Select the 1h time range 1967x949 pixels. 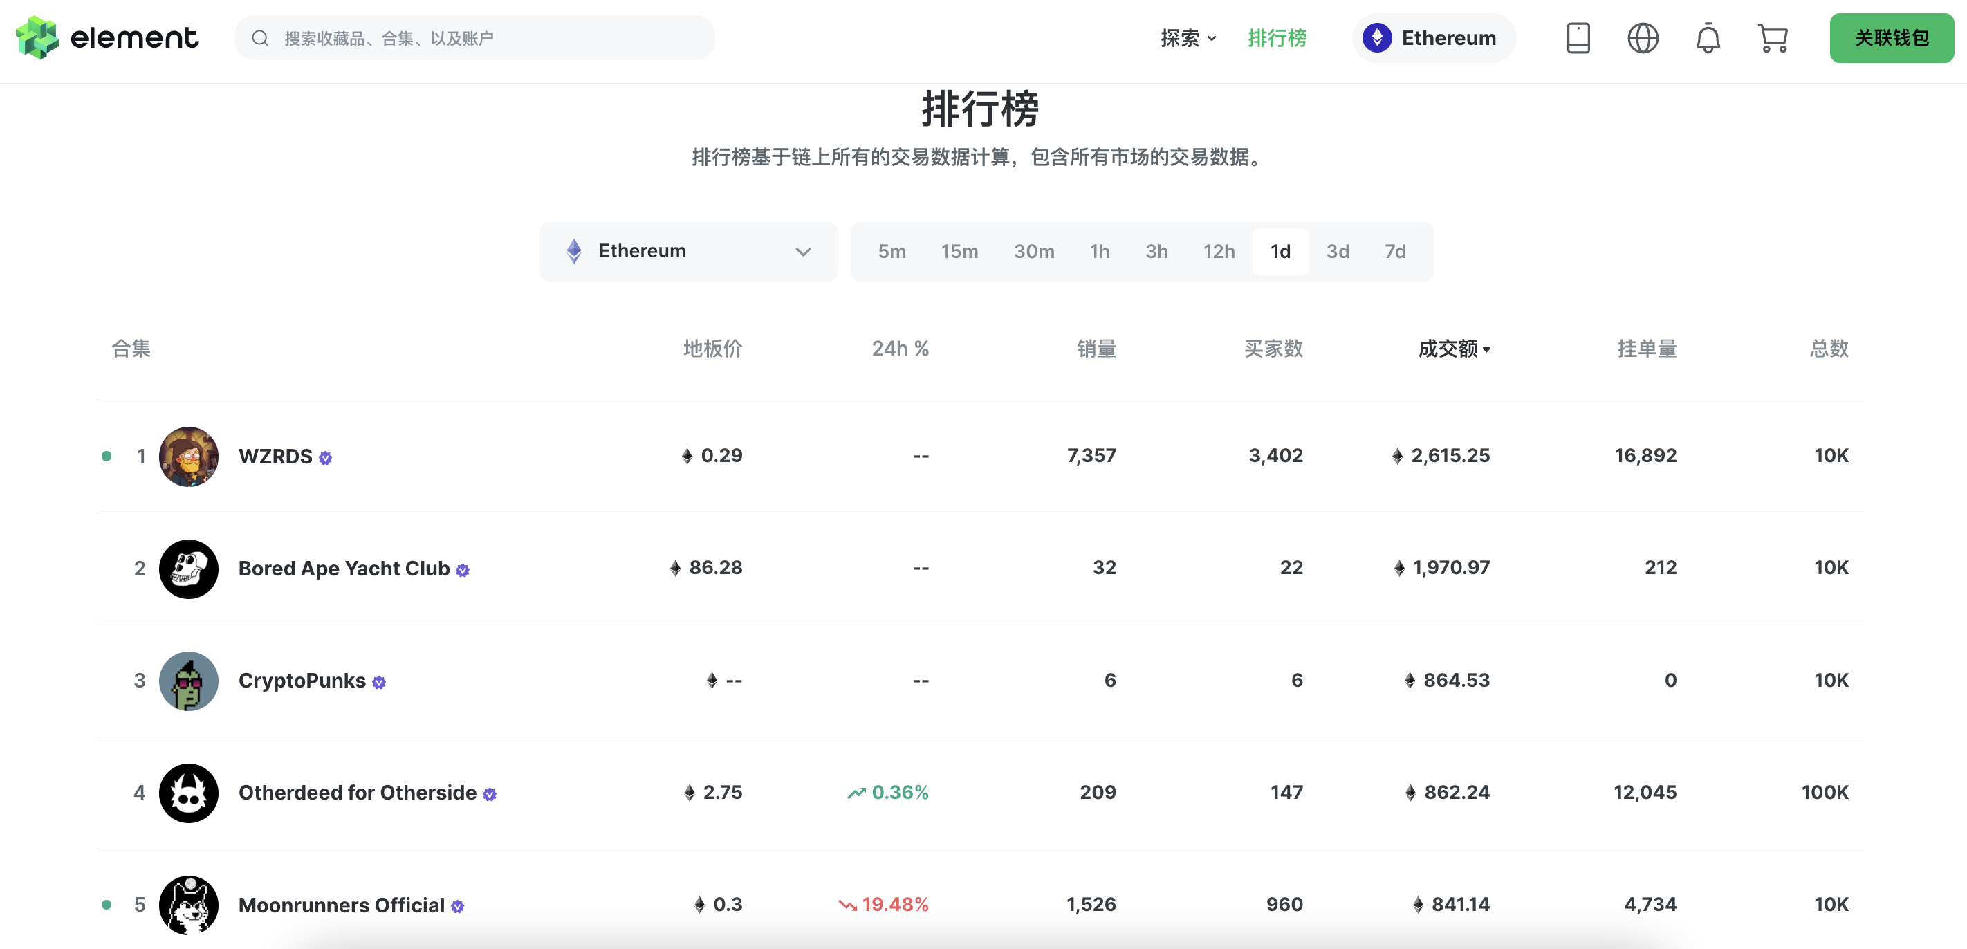point(1100,251)
